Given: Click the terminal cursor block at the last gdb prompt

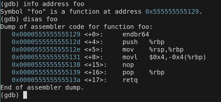Looking at the screenshot, I should [25, 95].
